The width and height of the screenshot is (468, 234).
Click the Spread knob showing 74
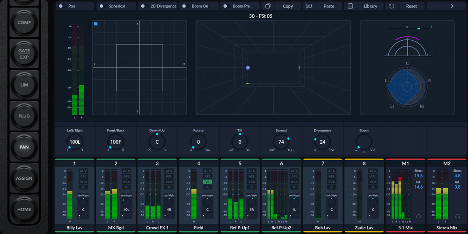pos(281,142)
